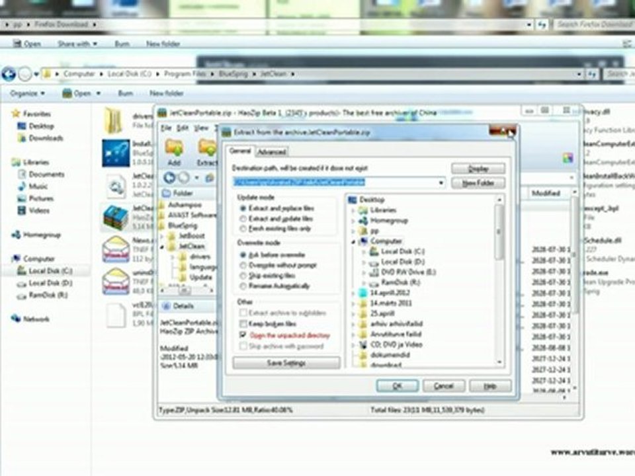Switch to the General tab
The image size is (635, 476).
[240, 151]
